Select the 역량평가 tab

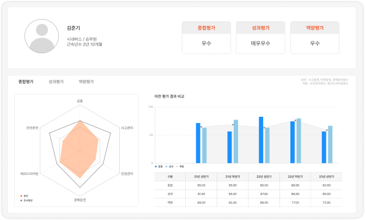point(86,81)
